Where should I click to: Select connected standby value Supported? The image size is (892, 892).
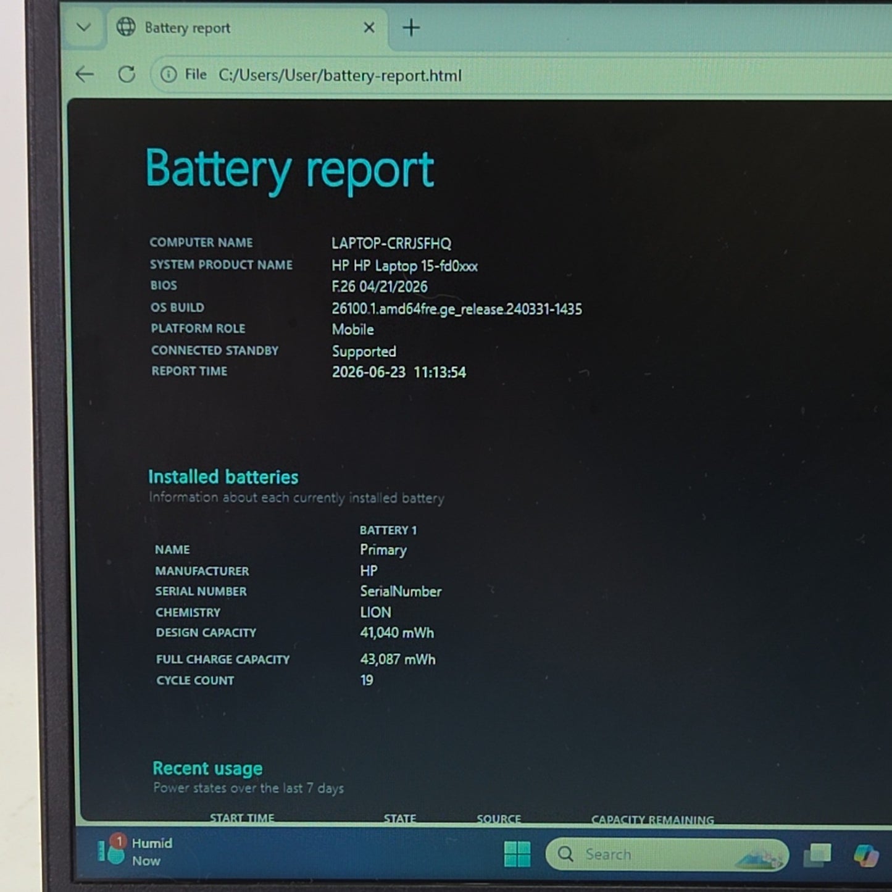[x=364, y=351]
